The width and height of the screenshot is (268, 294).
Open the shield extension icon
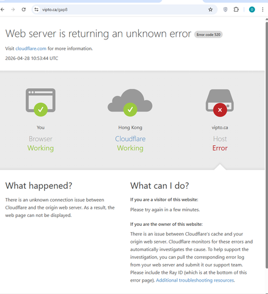[225, 9]
